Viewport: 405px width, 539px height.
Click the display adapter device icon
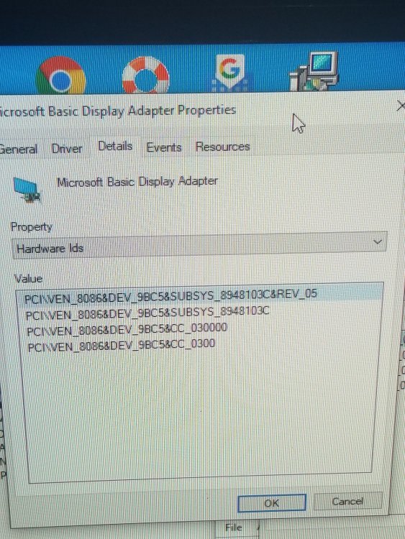point(27,190)
